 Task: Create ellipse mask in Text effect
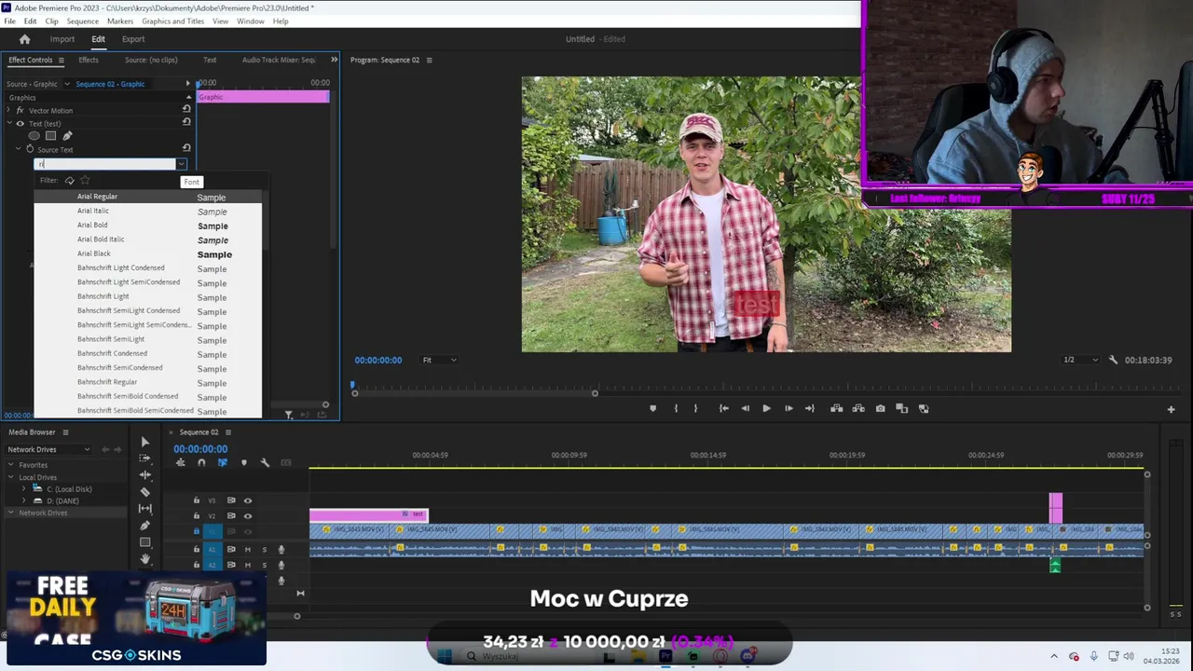[34, 136]
